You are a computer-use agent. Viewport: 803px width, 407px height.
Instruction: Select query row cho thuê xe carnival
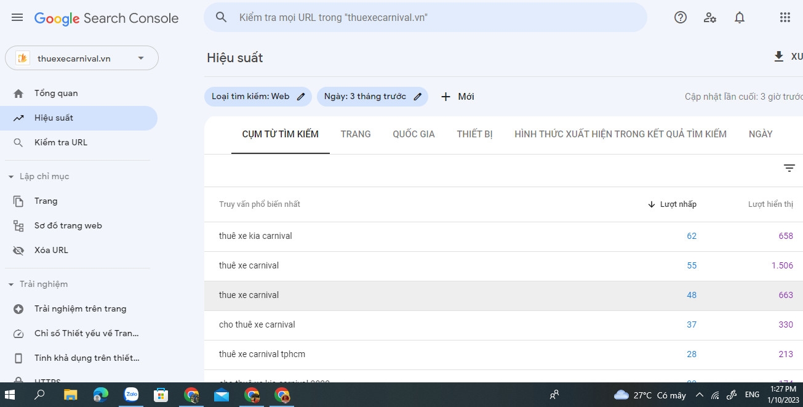[x=503, y=325]
